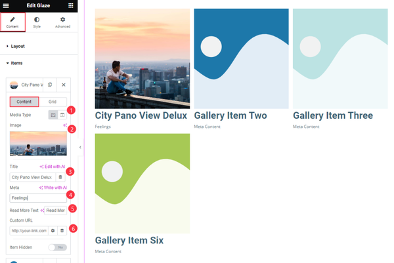Duplicate the City Pano item

tap(50, 85)
